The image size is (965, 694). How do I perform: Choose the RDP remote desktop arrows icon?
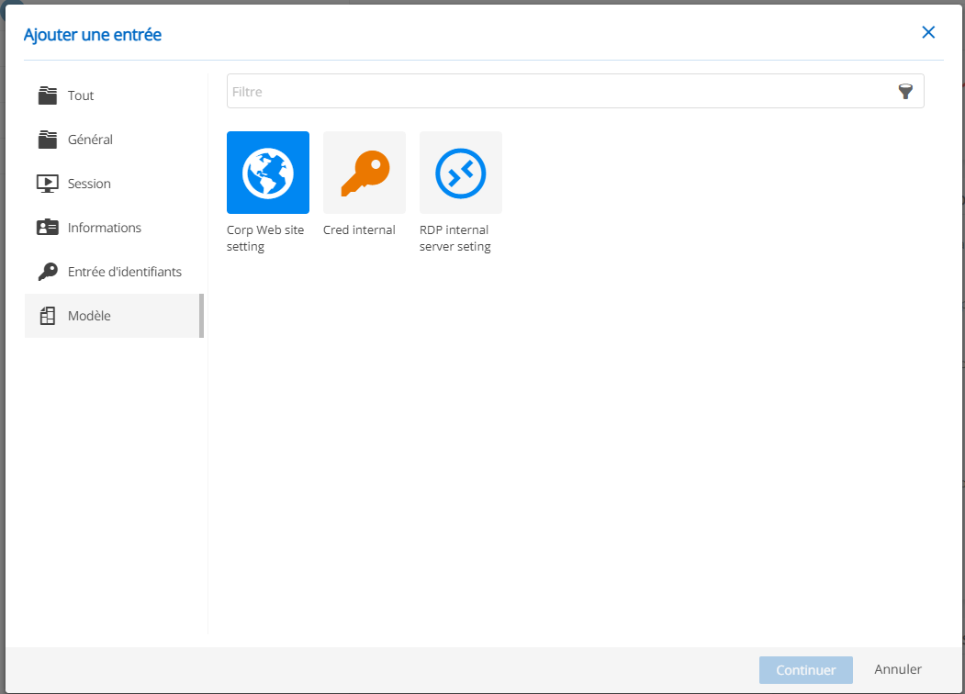click(x=461, y=173)
